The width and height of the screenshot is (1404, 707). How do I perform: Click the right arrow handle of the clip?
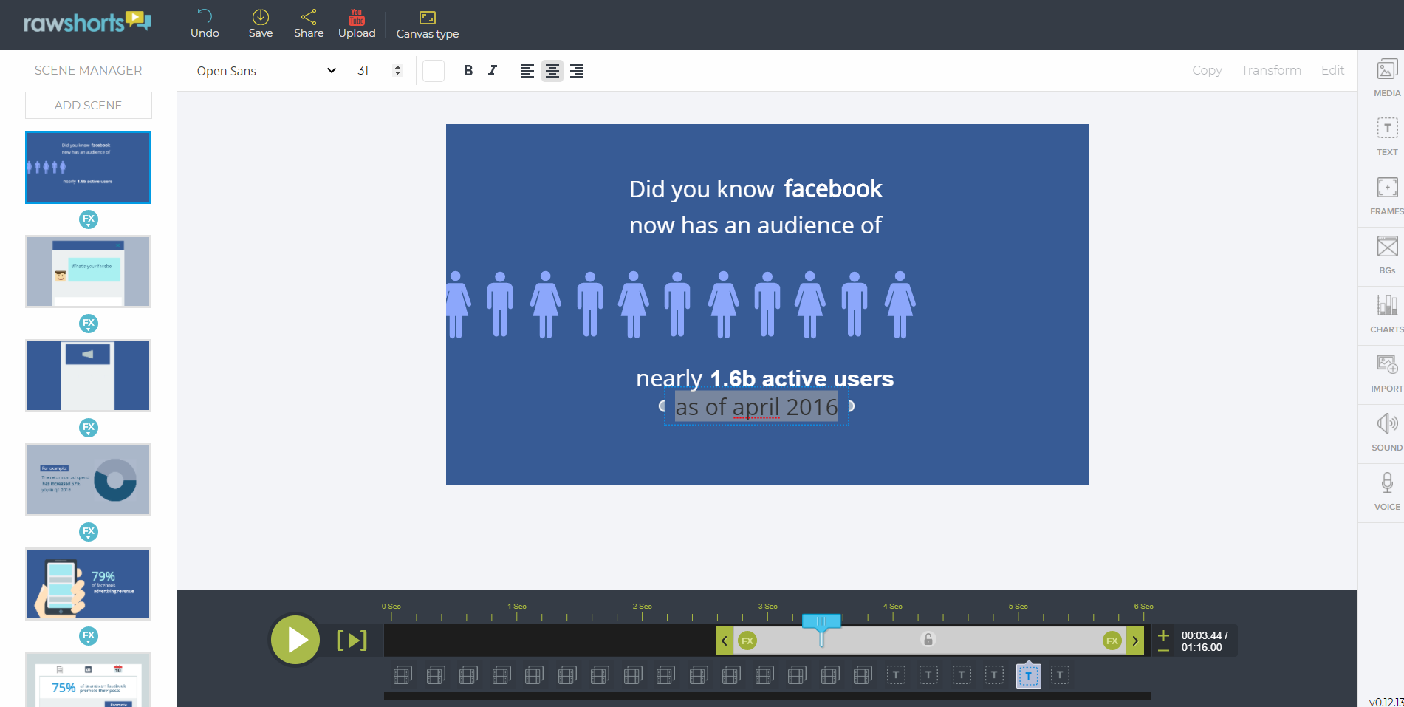(x=1135, y=641)
